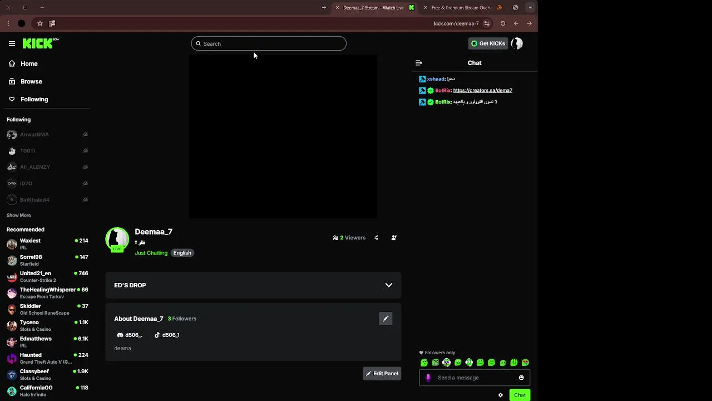Click the Send a message input
This screenshot has width=712, height=401.
pyautogui.click(x=474, y=378)
